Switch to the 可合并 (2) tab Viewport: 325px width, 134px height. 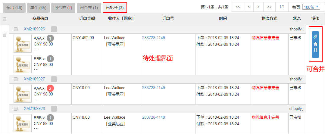click(x=63, y=8)
